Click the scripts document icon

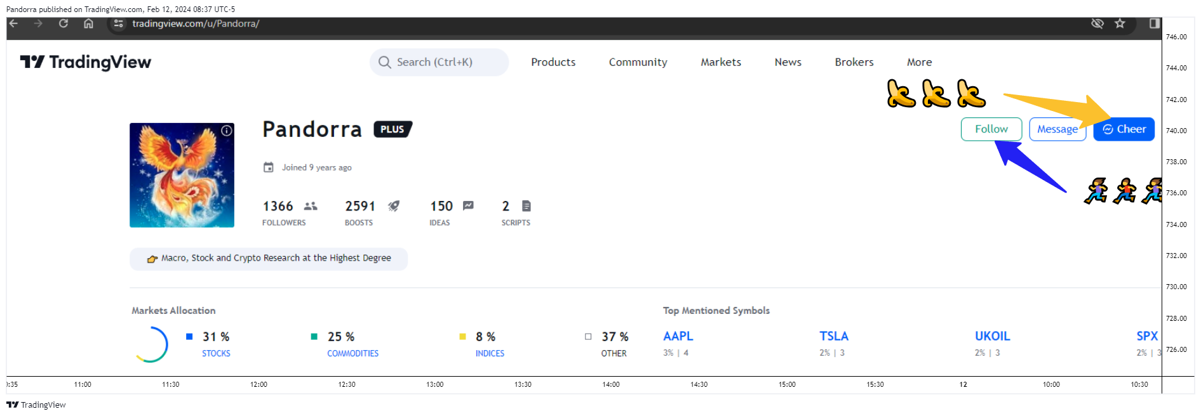click(527, 206)
